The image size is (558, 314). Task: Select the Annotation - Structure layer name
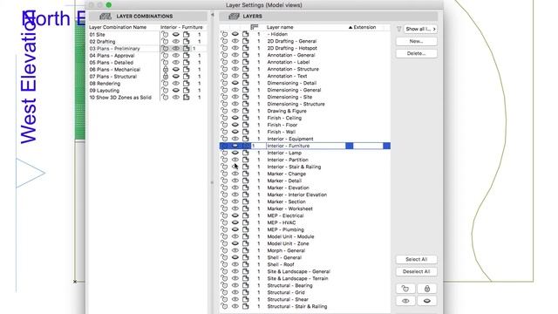[x=293, y=69]
